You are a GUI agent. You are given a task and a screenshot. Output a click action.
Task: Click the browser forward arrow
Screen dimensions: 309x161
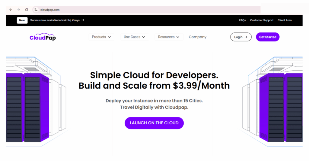(x=18, y=10)
